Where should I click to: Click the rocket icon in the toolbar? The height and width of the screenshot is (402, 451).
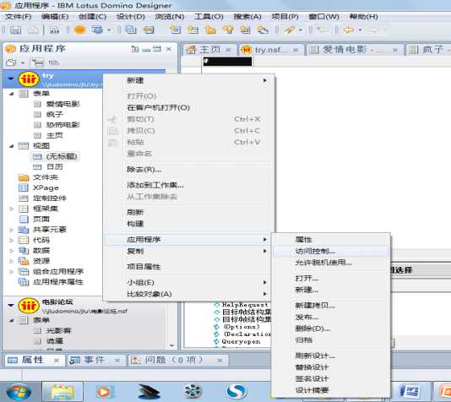(290, 30)
